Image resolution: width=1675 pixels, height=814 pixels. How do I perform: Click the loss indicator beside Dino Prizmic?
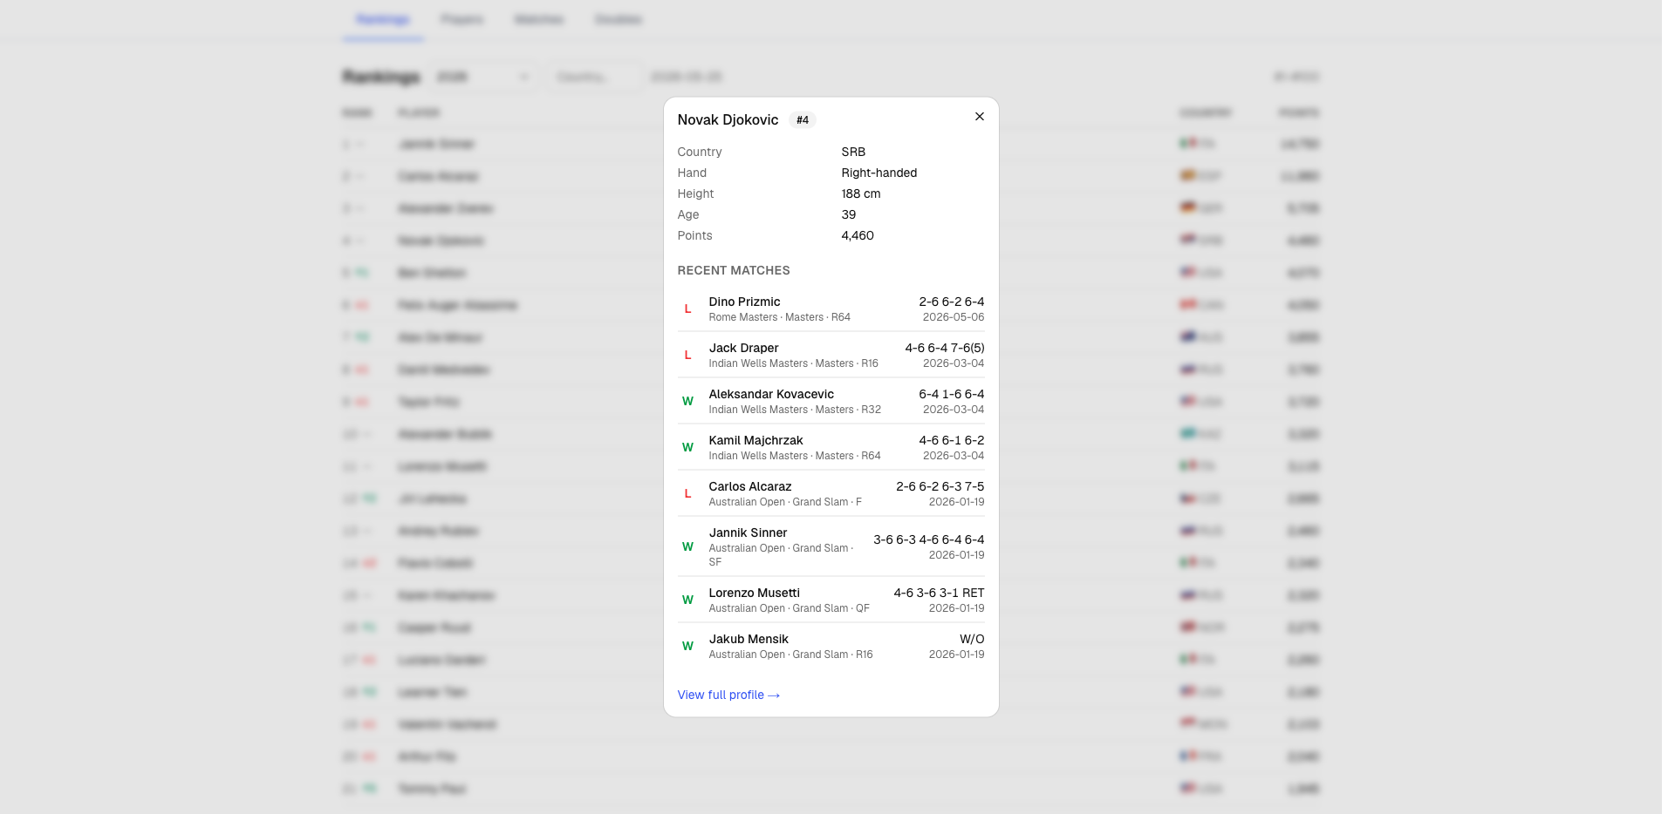tap(687, 309)
